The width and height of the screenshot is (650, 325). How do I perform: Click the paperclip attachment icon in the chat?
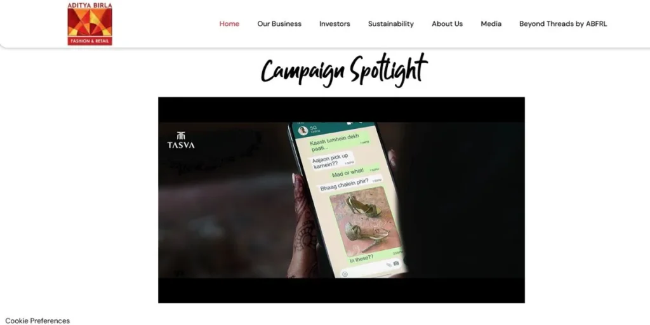(x=389, y=265)
